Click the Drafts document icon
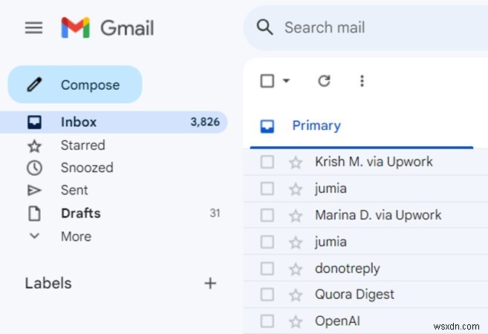This screenshot has width=488, height=334. pyautogui.click(x=34, y=213)
